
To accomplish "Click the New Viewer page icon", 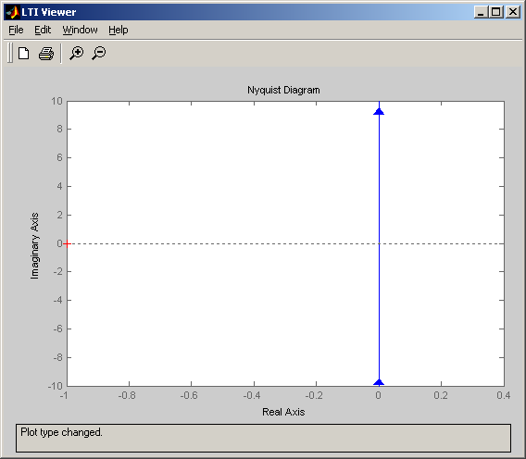I will coord(23,54).
